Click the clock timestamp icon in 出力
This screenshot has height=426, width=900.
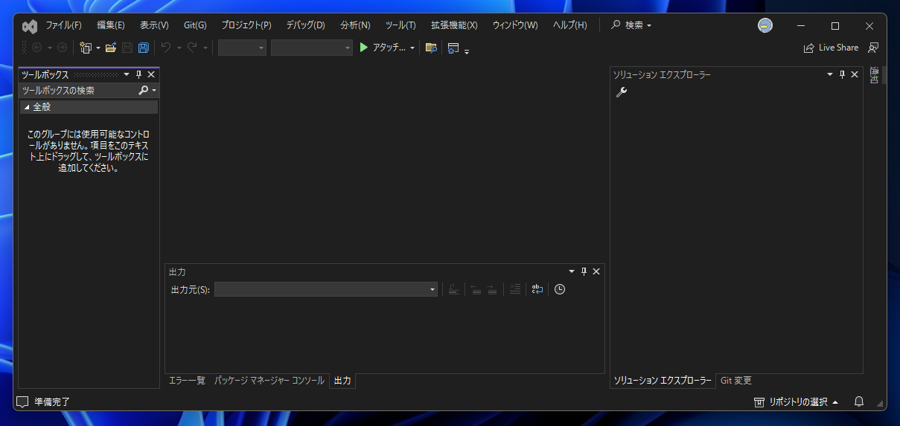point(560,289)
